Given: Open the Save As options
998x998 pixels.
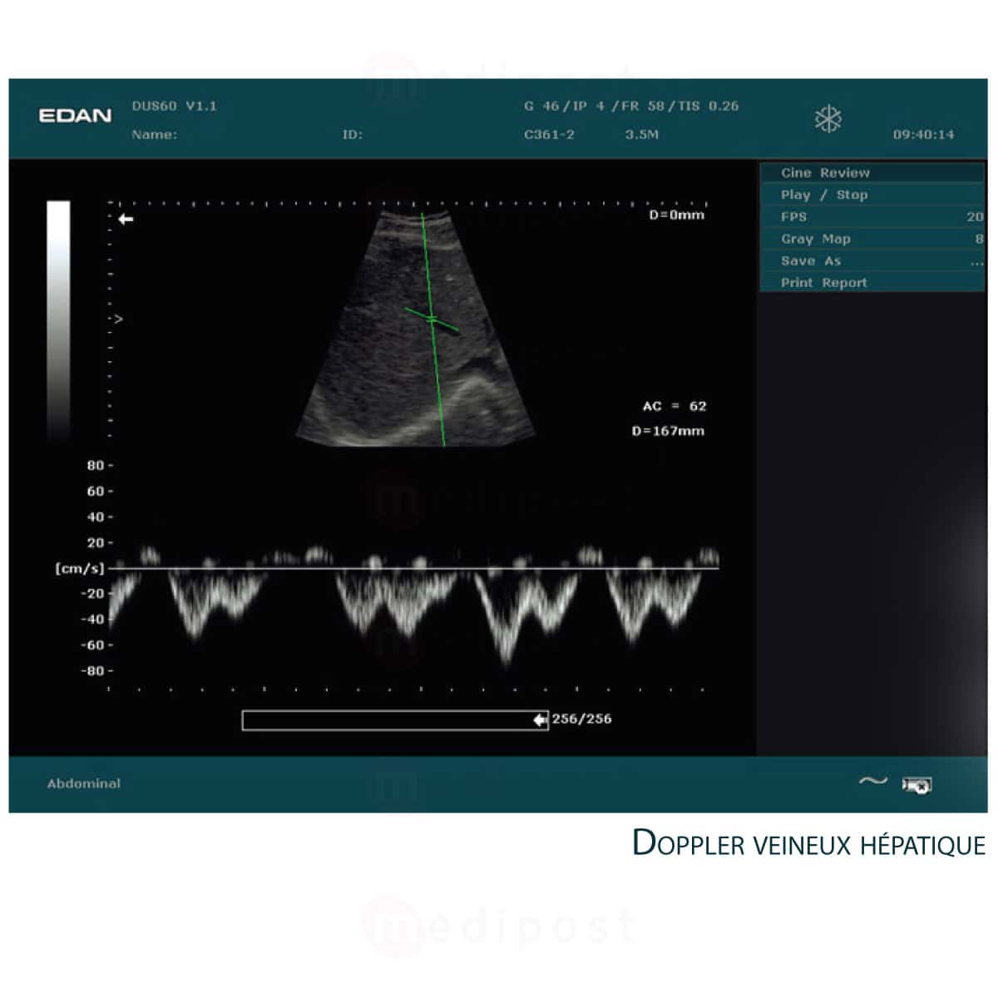Looking at the screenshot, I should click(x=813, y=260).
